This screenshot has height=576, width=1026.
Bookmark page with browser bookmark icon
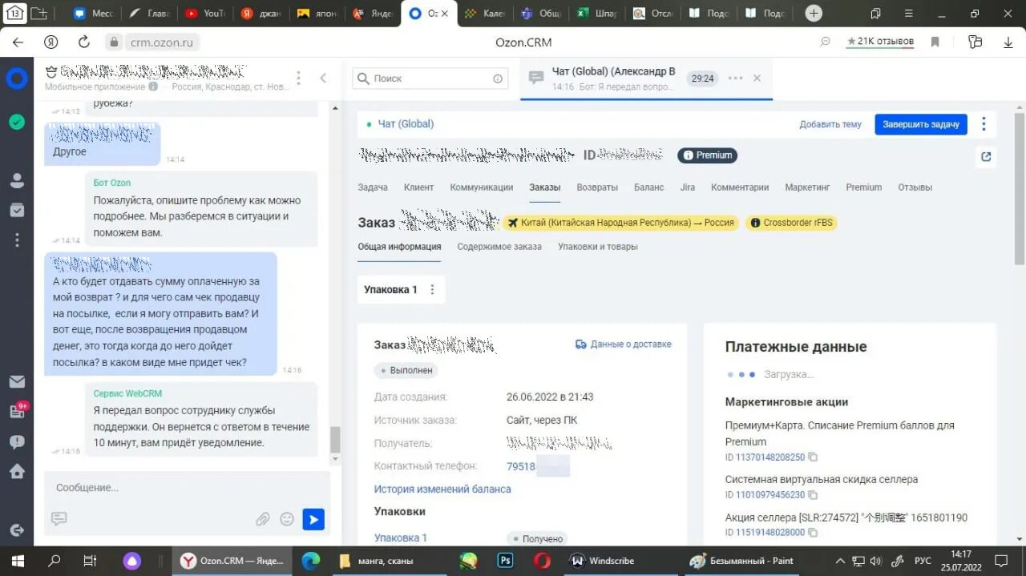[x=935, y=42]
